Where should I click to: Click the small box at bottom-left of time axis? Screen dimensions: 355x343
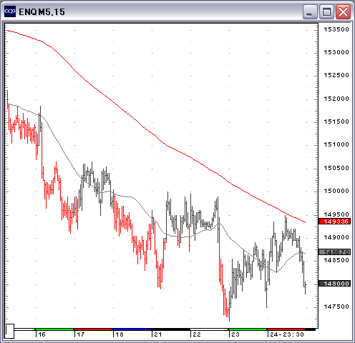[9, 331]
